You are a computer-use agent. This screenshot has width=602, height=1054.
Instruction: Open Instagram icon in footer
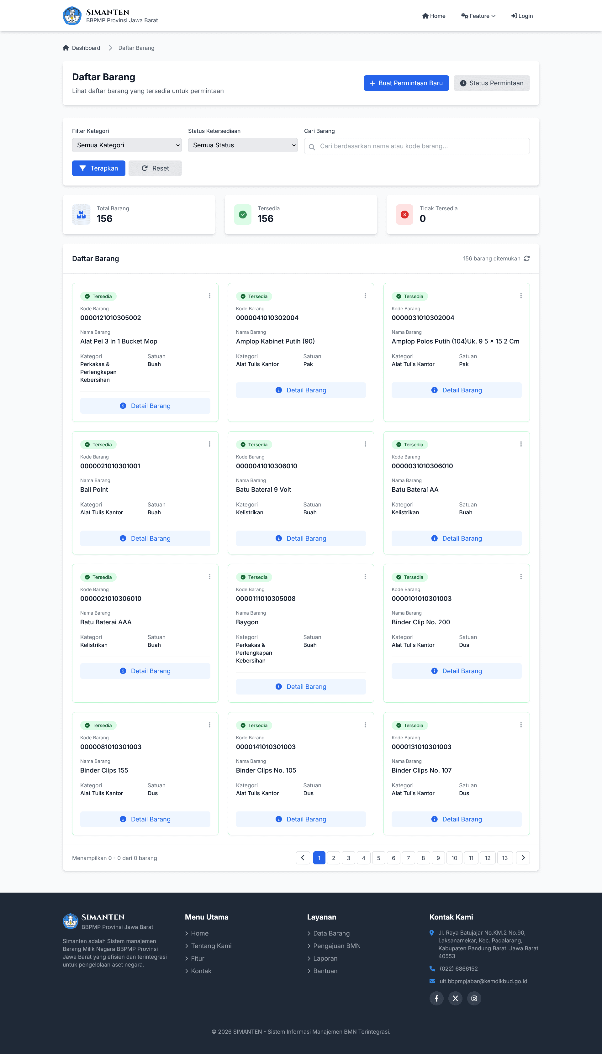tap(474, 998)
